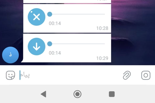Screen dimensions: 155x103
Task: Click the 10:29 voice message seek knob
Action: 50,44
